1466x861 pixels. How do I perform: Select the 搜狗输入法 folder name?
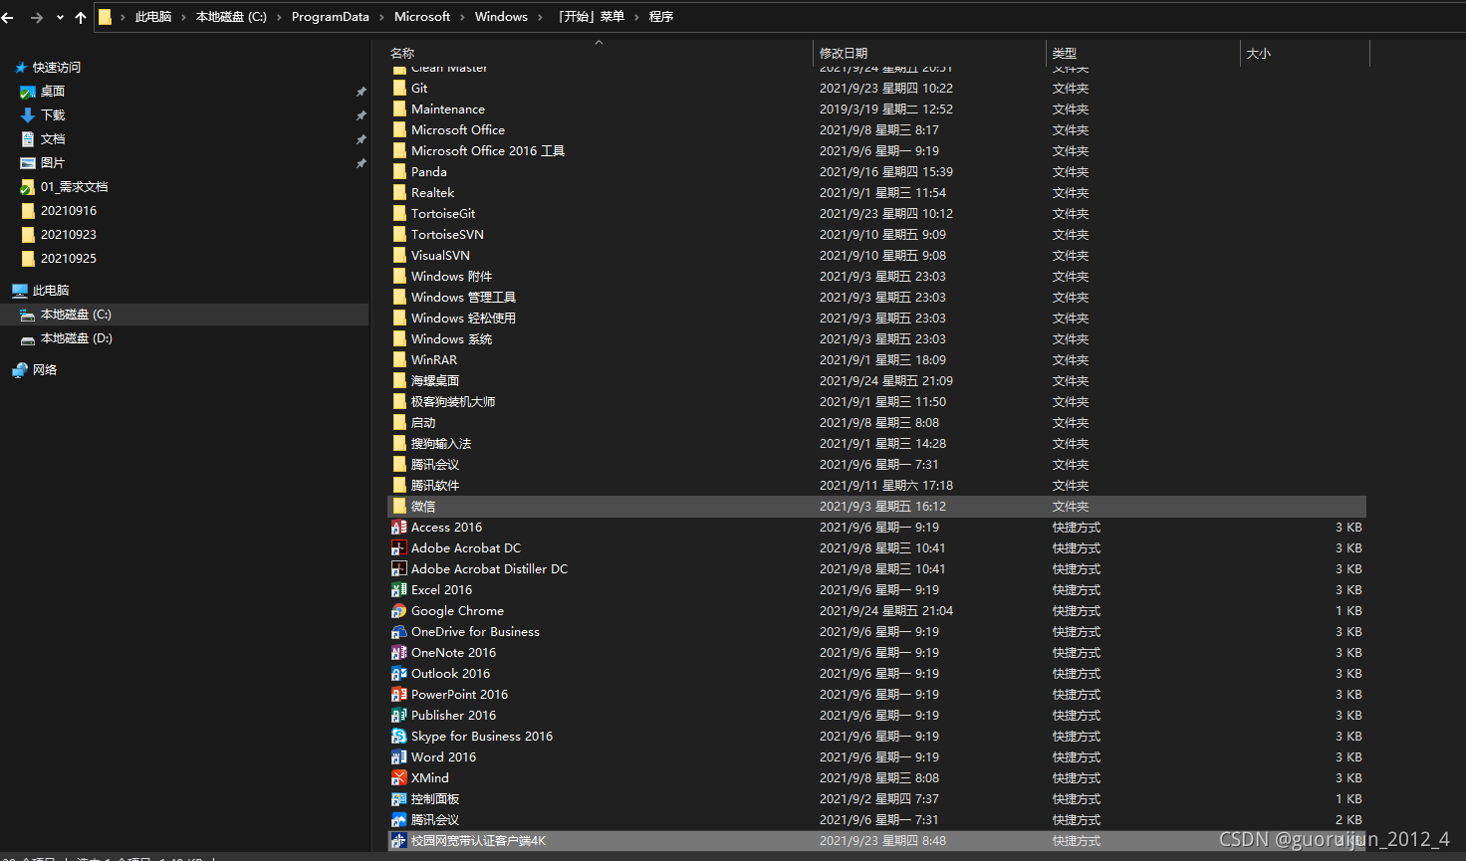pos(441,444)
